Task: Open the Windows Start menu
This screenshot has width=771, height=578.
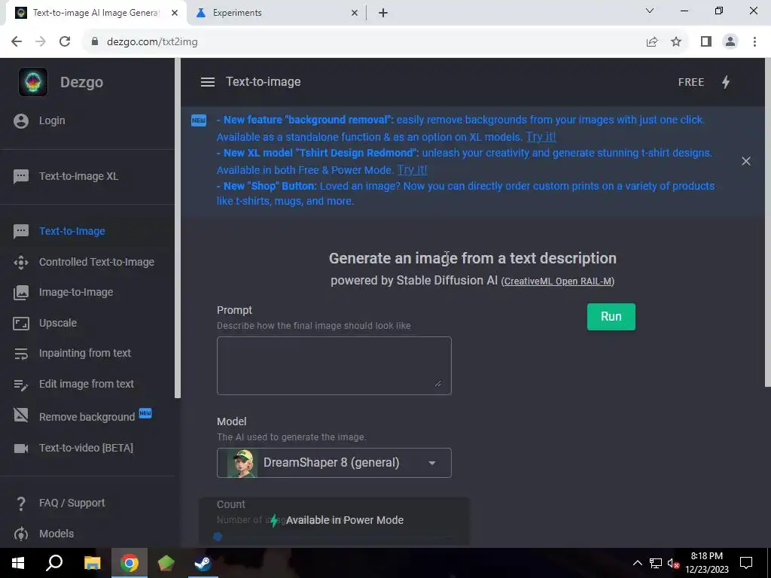Action: point(18,563)
